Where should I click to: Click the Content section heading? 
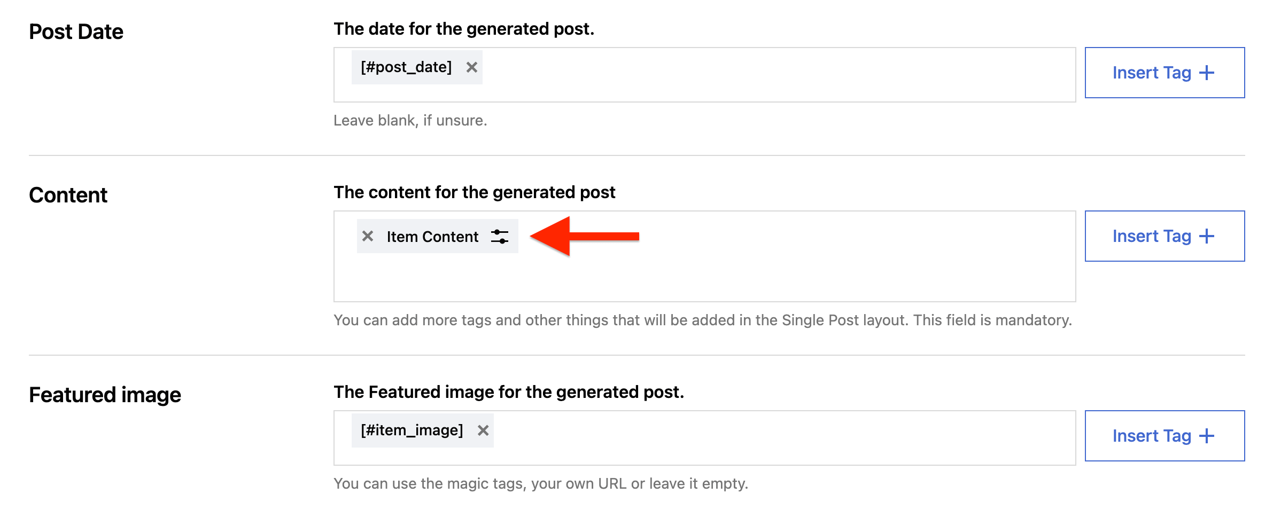pos(68,195)
